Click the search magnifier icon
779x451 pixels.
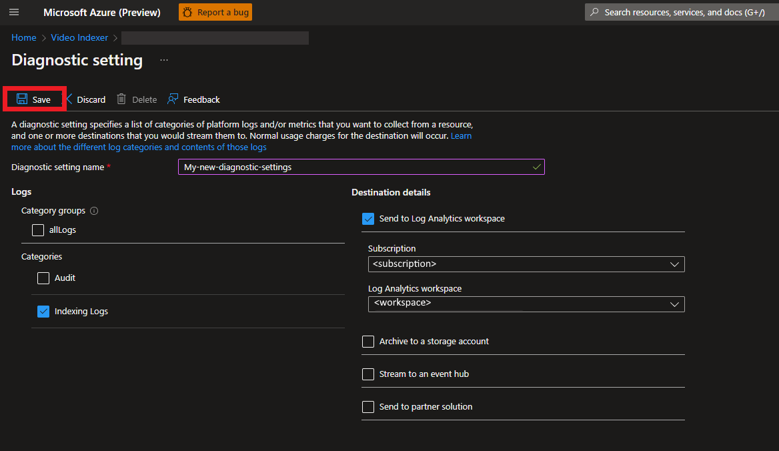click(594, 12)
